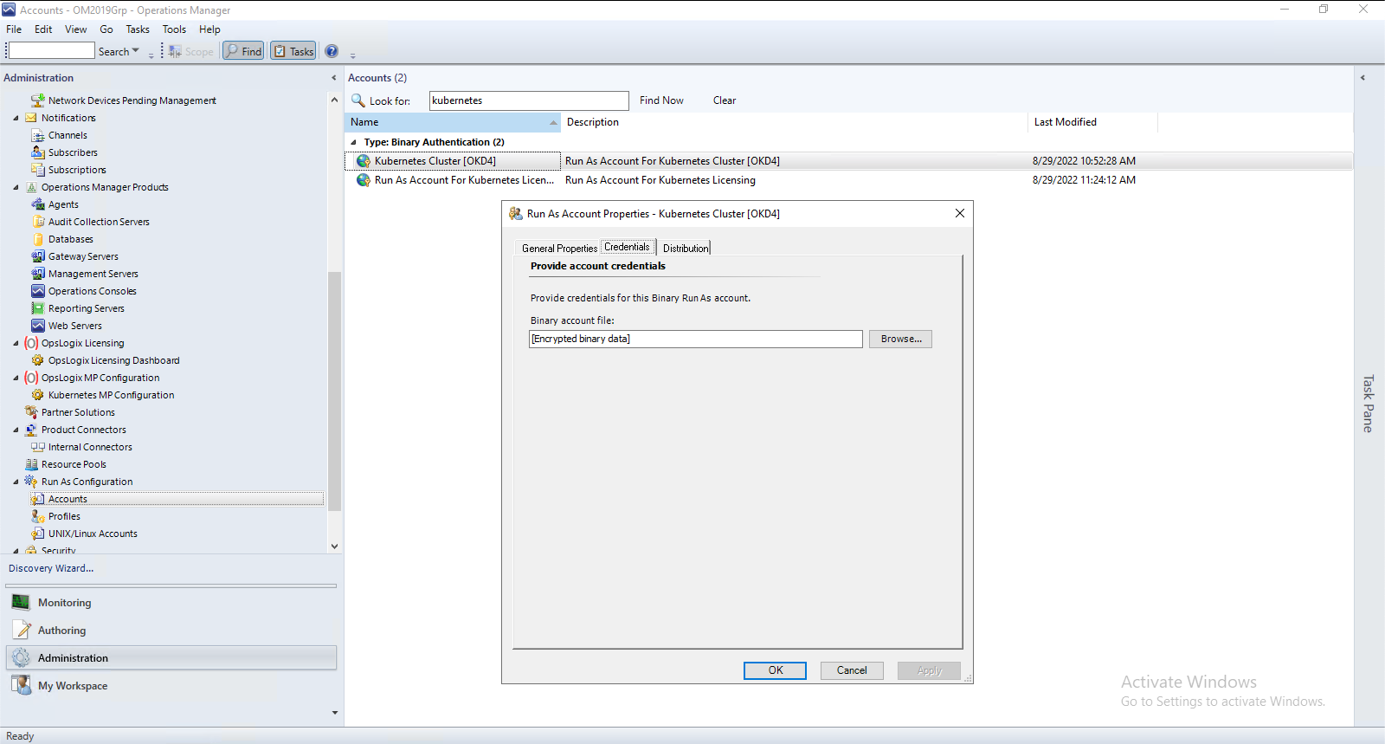Click the Kubernetes Cluster [OKD4] account icon
Image resolution: width=1385 pixels, height=744 pixels.
(x=364, y=161)
